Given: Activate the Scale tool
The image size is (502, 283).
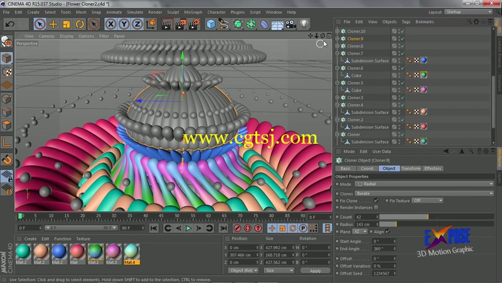Looking at the screenshot, I should pos(67,24).
